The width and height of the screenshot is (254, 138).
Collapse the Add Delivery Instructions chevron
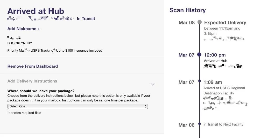[x=152, y=84]
